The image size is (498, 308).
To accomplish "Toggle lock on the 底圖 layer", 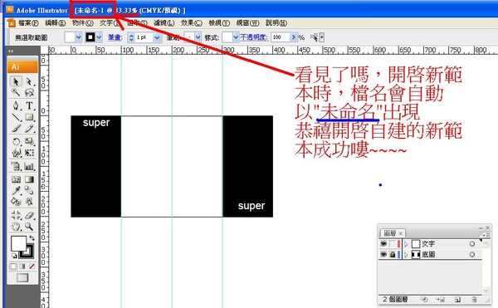I will [x=393, y=254].
